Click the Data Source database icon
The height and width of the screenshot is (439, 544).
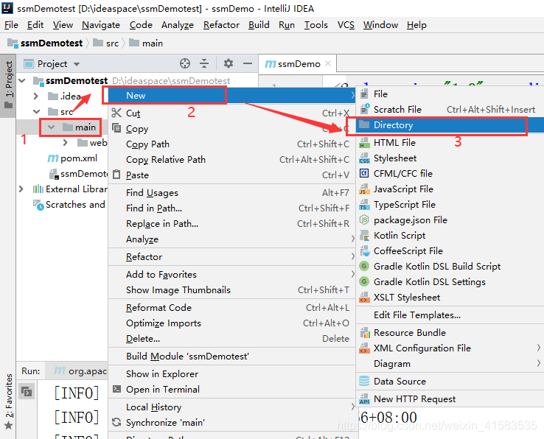pos(364,381)
